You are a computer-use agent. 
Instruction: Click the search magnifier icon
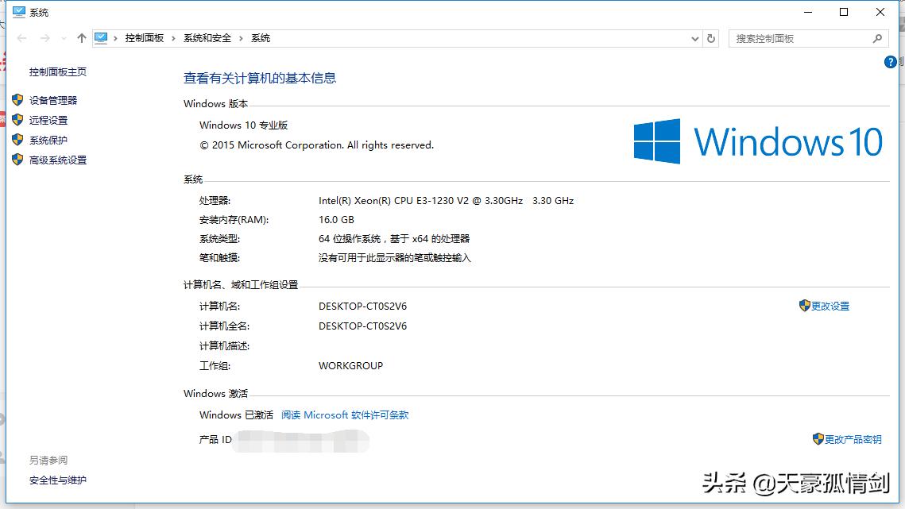(x=876, y=37)
